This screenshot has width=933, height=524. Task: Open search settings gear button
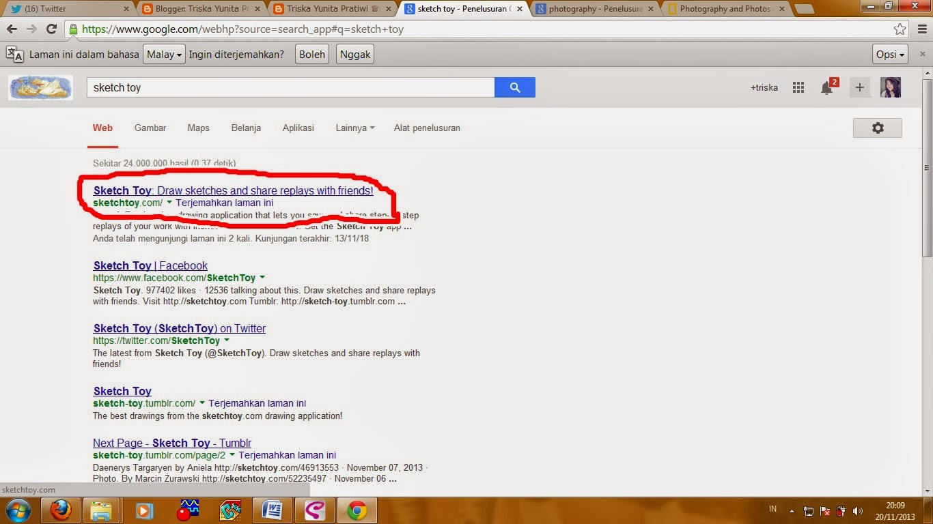878,128
